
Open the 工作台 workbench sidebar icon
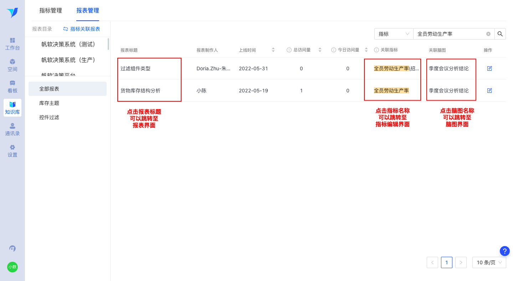(x=12, y=44)
